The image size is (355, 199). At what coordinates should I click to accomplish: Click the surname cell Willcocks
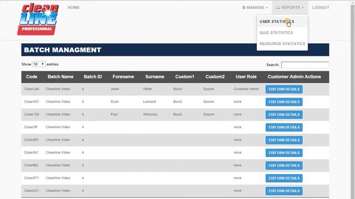pos(150,114)
